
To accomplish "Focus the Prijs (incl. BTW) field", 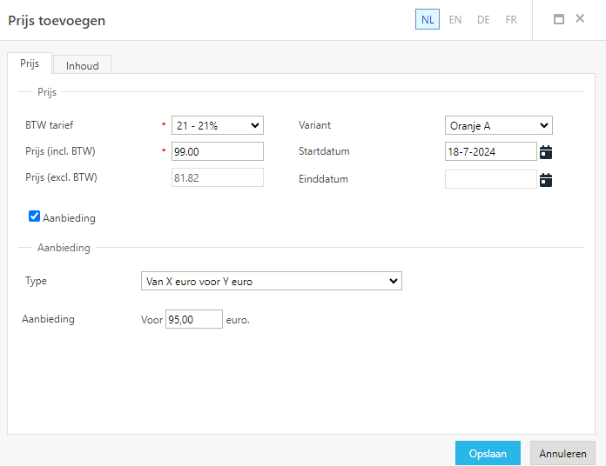I will [x=218, y=151].
